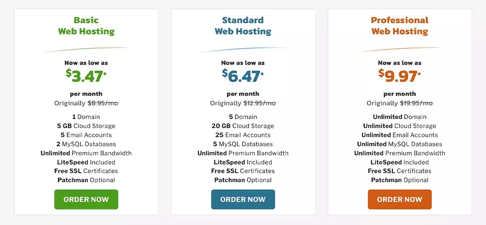Screen dimensions: 486x225
Task: Click the orange ORDER NOW button
Action: pyautogui.click(x=400, y=199)
